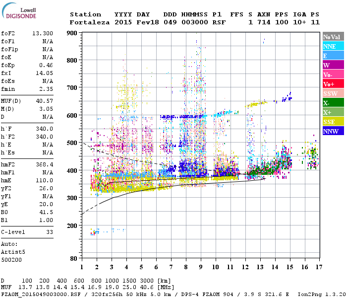Click the time 003000 in header
This screenshot has height=298, width=347.
tap(195, 22)
